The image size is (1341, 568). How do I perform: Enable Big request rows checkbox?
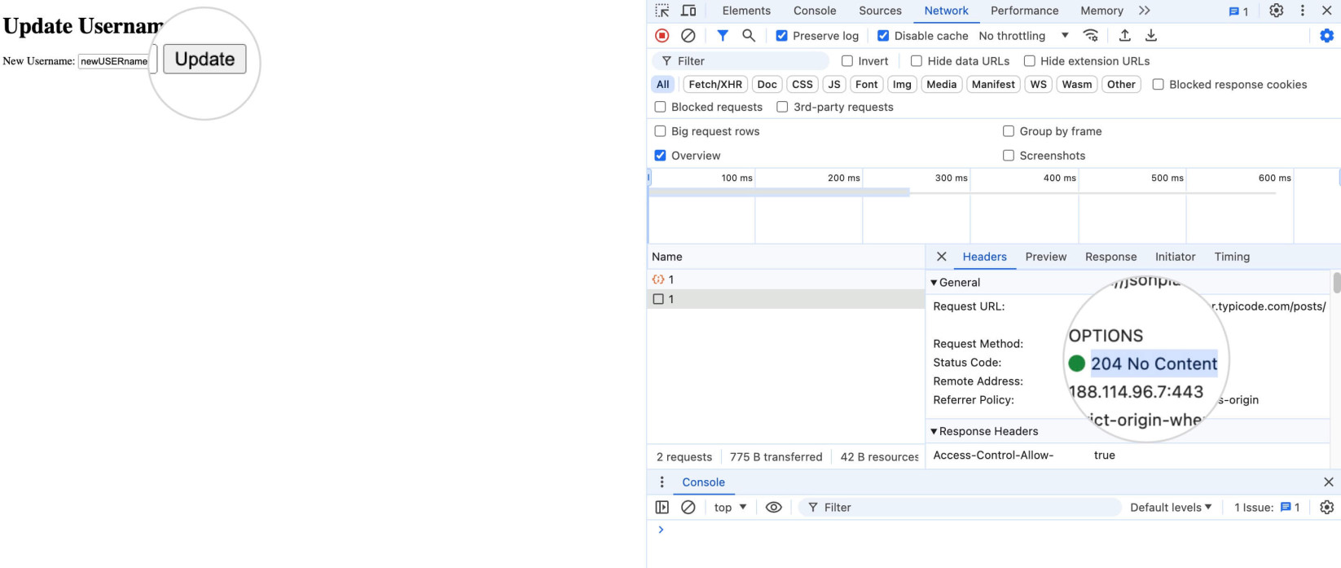coord(661,131)
